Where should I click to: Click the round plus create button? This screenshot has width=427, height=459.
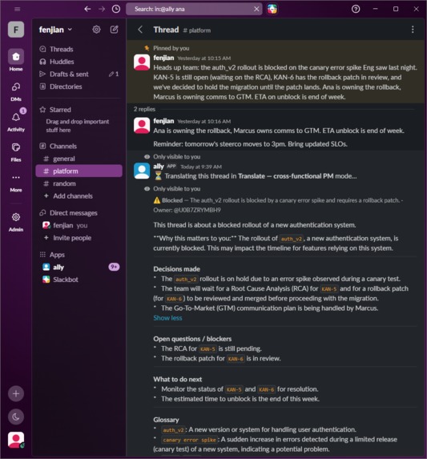pos(16,394)
